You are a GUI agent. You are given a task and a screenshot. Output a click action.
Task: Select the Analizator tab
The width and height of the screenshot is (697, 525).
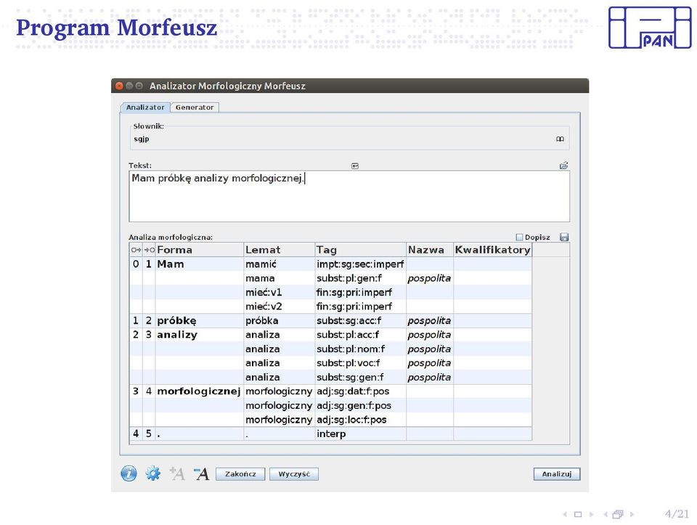click(145, 107)
